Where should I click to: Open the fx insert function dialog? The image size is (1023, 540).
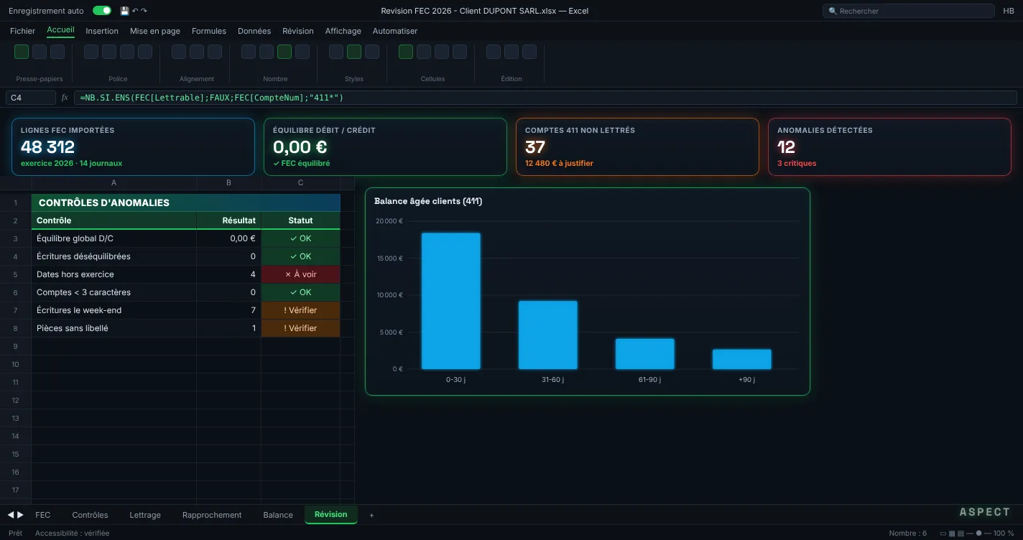point(65,98)
